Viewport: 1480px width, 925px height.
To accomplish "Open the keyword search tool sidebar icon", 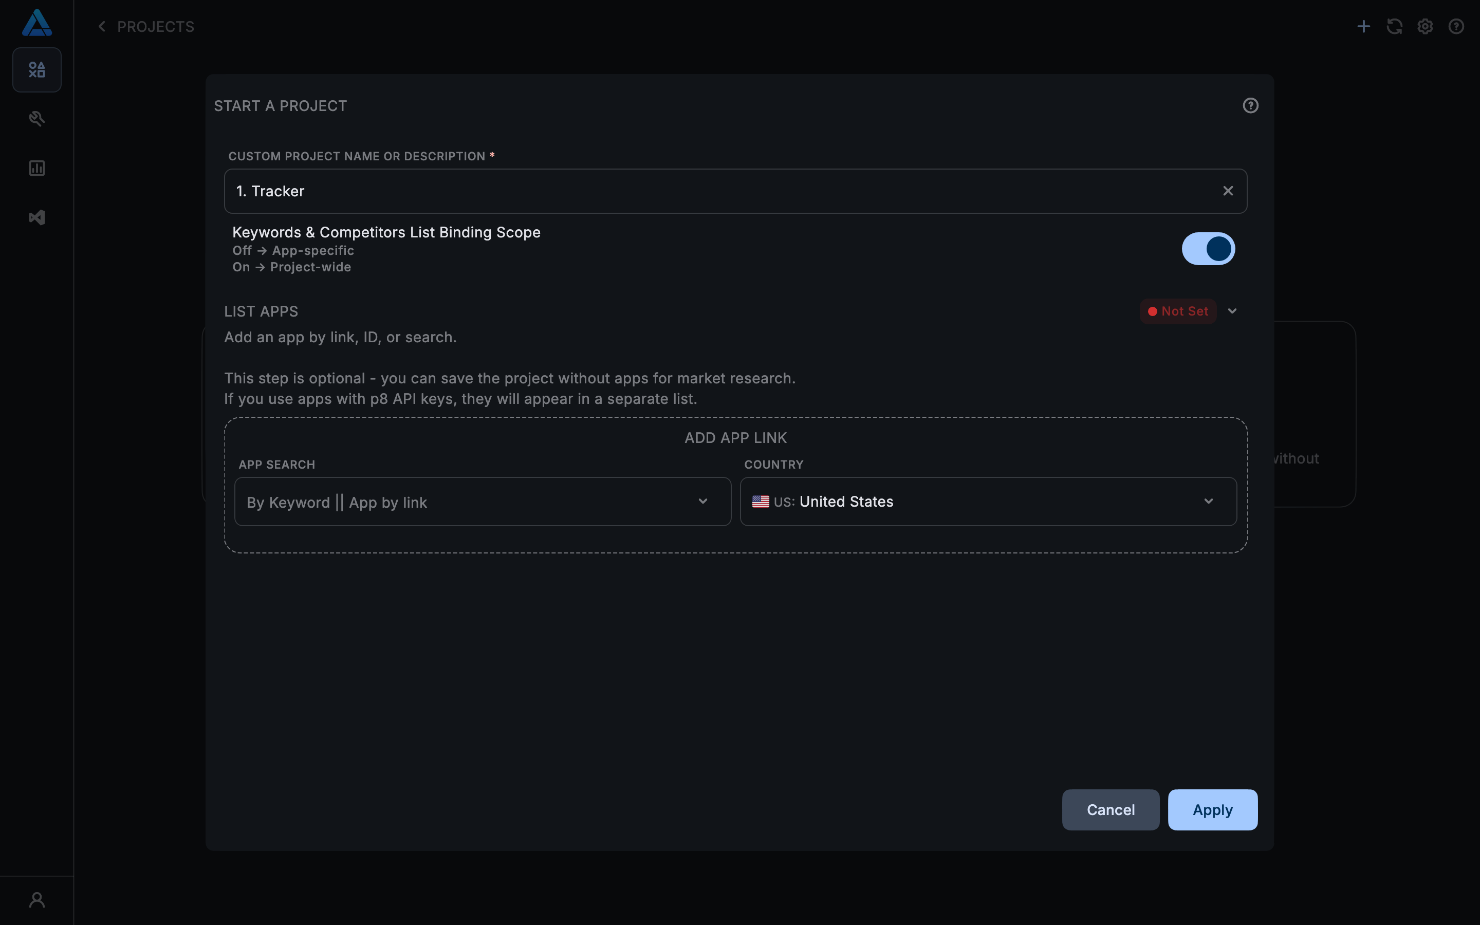I will [36, 119].
